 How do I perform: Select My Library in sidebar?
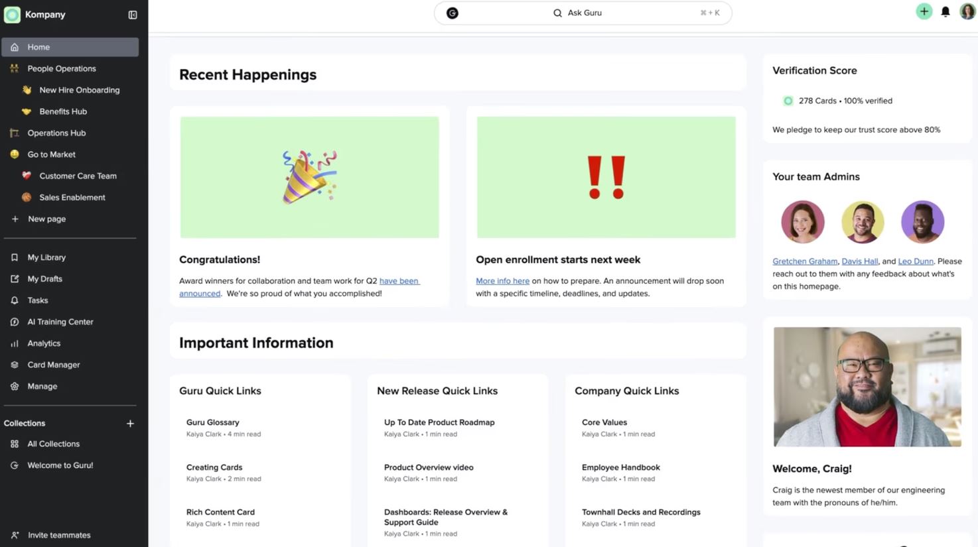click(46, 257)
